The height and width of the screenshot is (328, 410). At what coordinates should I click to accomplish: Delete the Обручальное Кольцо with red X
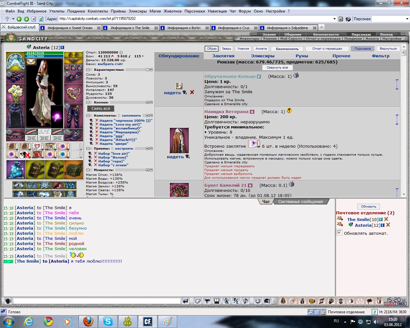tap(192, 92)
